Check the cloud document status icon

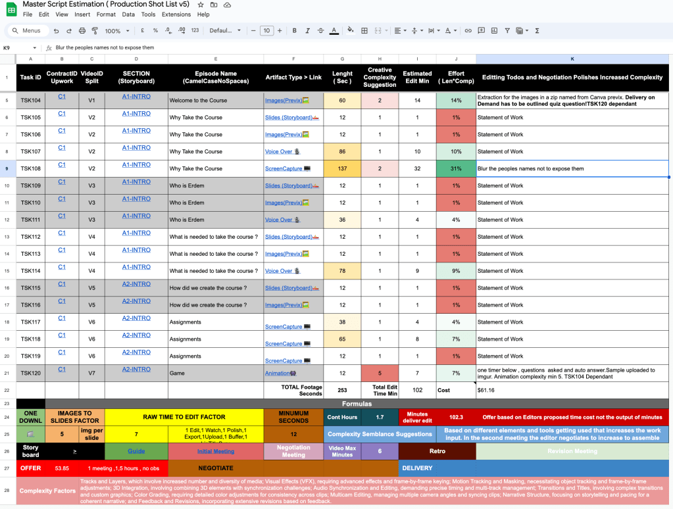pos(228,5)
